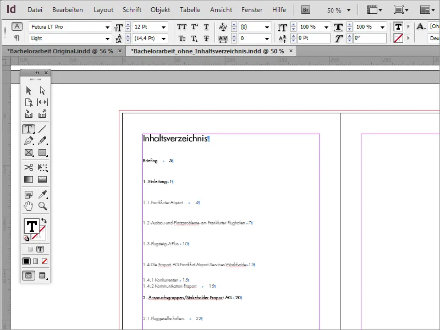Select the Hand tool
Viewport: 440px width, 330px height.
point(29,206)
